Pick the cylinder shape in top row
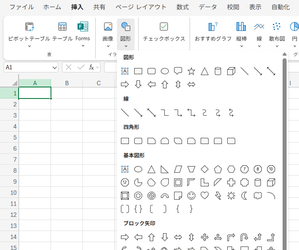This screenshot has height=250, width=299. pyautogui.click(x=218, y=71)
